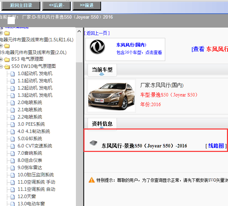Click the 厂家:东风风行(国内) text
The image size is (228, 206).
pos(162,85)
